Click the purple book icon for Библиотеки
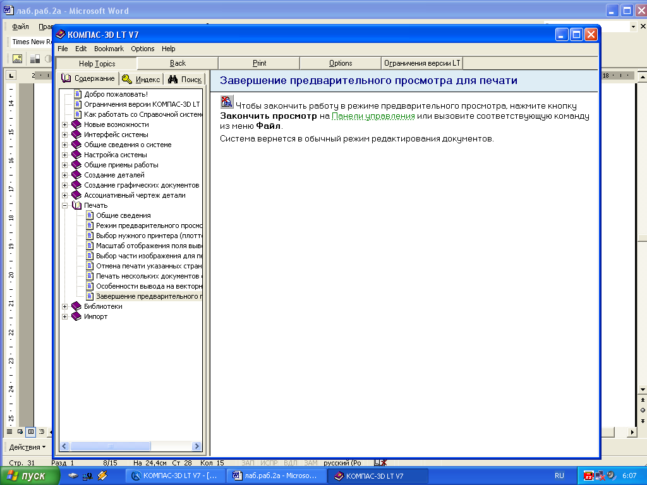This screenshot has height=485, width=647. coord(76,306)
